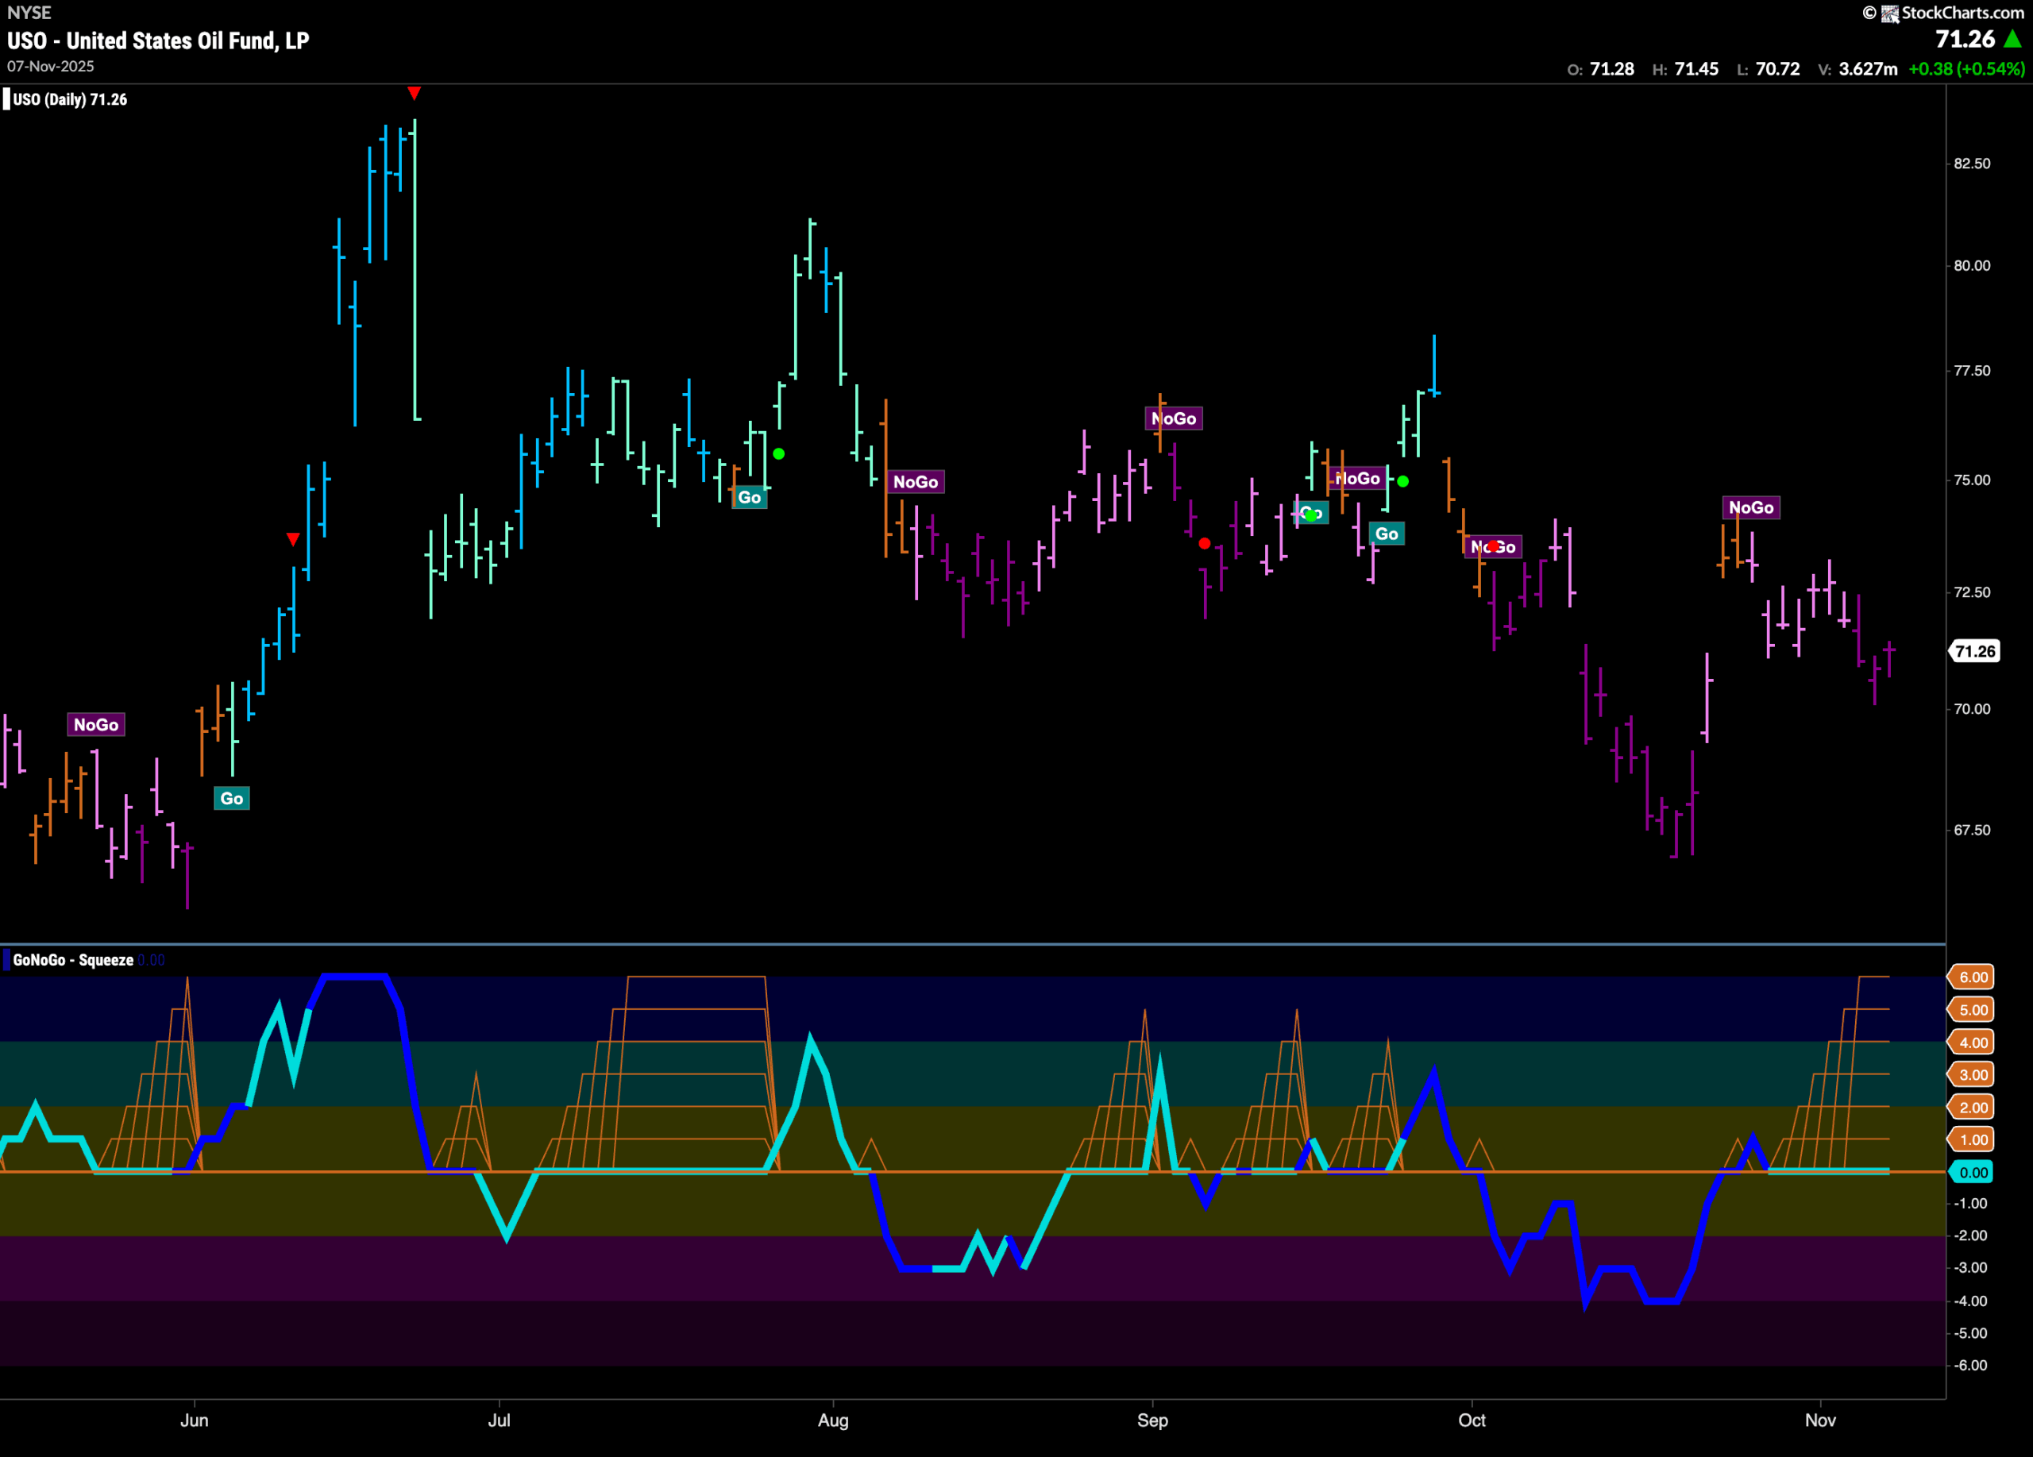Click the orange 6.00 squeeze axis tag

click(1972, 977)
